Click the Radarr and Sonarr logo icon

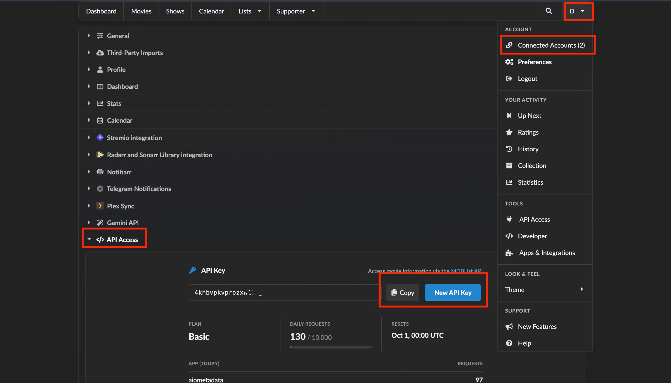pos(100,155)
